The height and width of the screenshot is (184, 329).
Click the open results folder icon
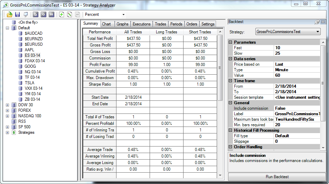pos(9,14)
